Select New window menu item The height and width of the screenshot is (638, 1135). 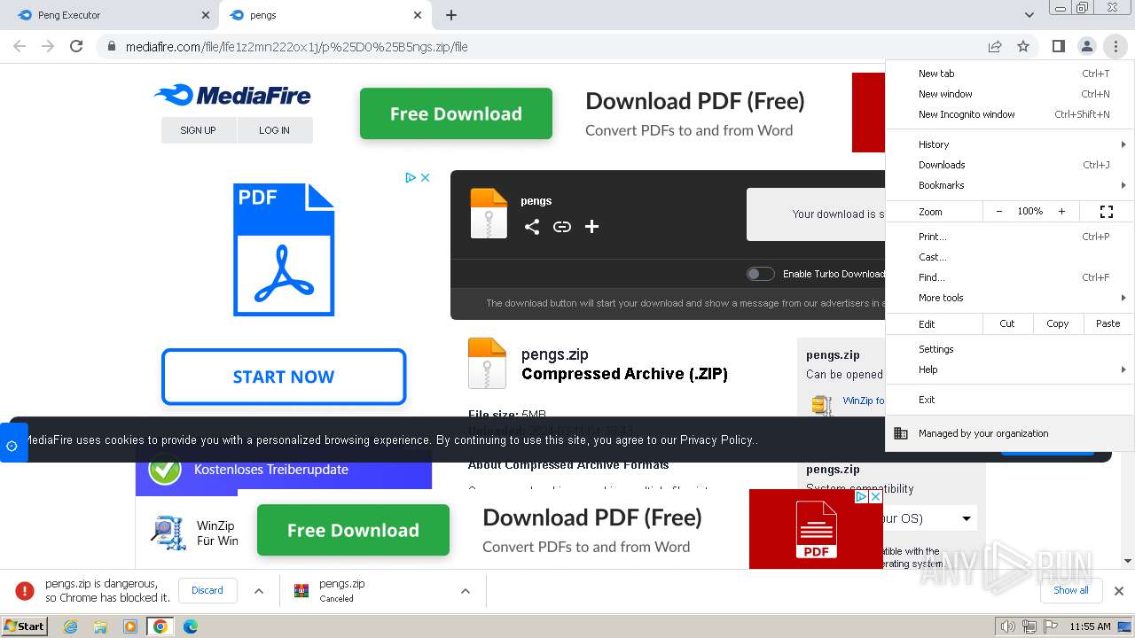pyautogui.click(x=1010, y=94)
